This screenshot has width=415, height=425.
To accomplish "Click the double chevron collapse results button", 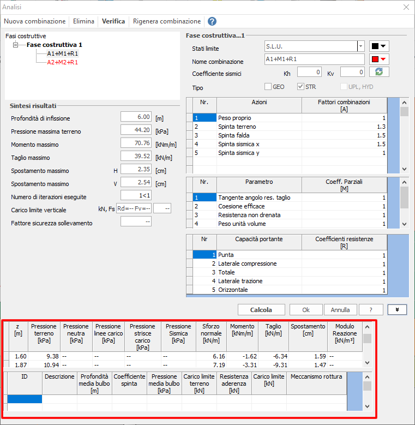I will click(397, 309).
